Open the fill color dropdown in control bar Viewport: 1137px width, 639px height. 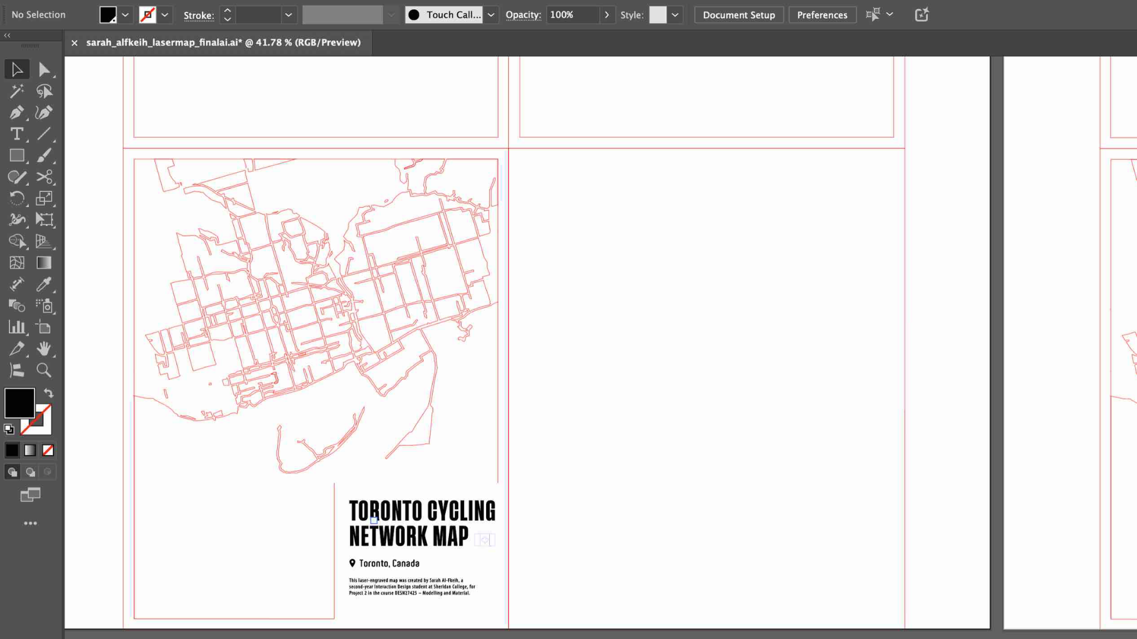(125, 14)
